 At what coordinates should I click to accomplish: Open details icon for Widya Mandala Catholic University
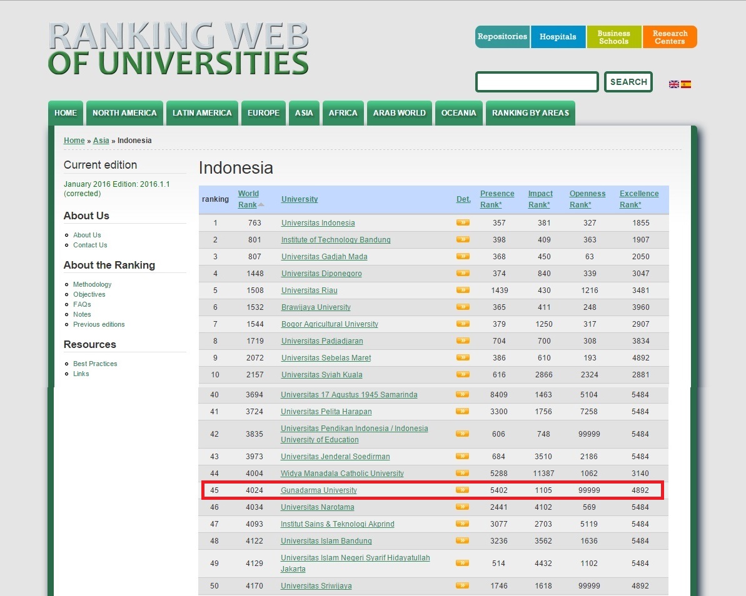click(462, 473)
